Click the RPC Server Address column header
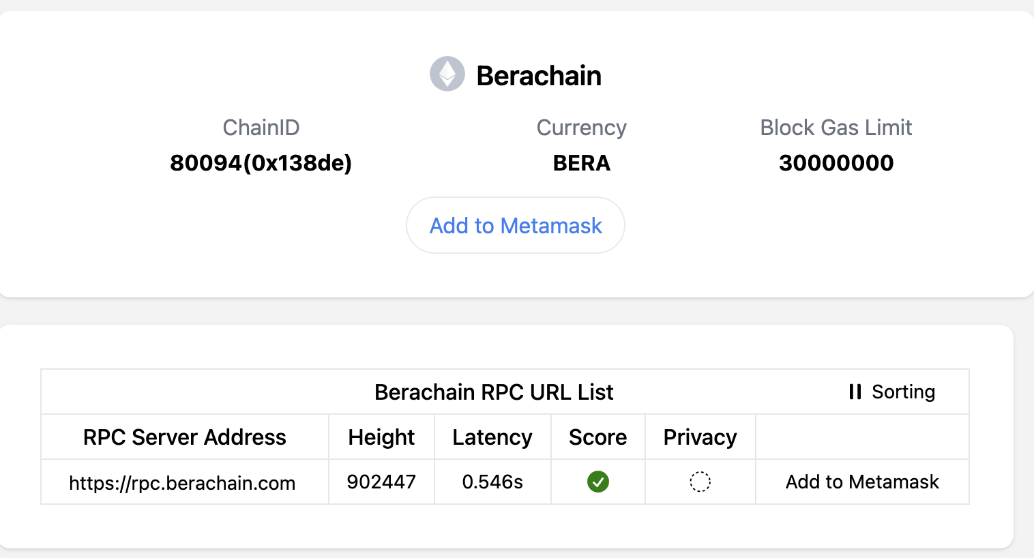Viewport: 1034px width, 558px height. (184, 437)
